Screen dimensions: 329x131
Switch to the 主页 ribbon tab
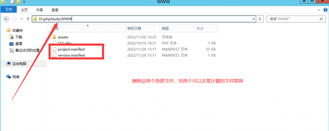24,10
